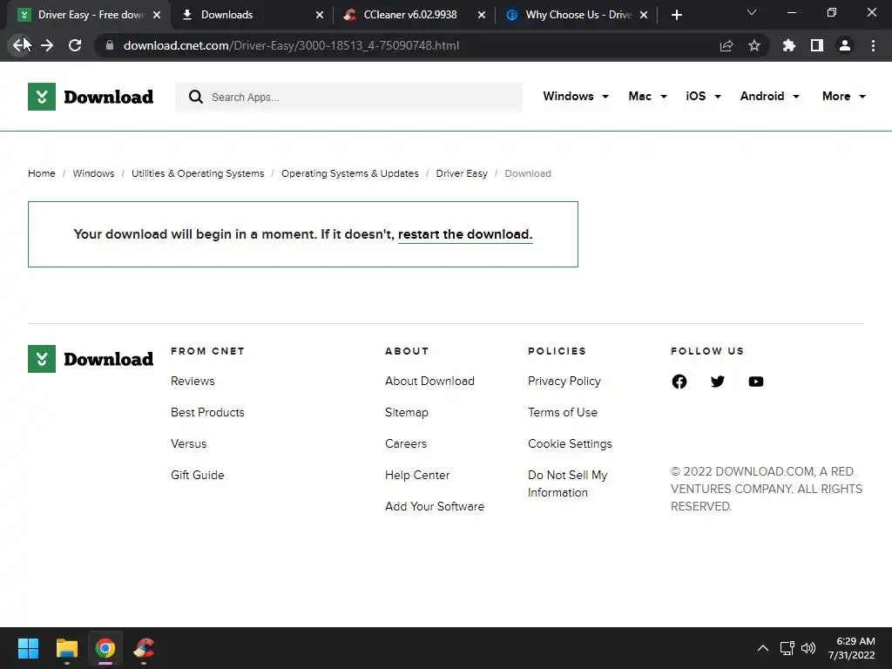Image resolution: width=892 pixels, height=669 pixels.
Task: View site info via the padlock icon
Action: coord(110,45)
